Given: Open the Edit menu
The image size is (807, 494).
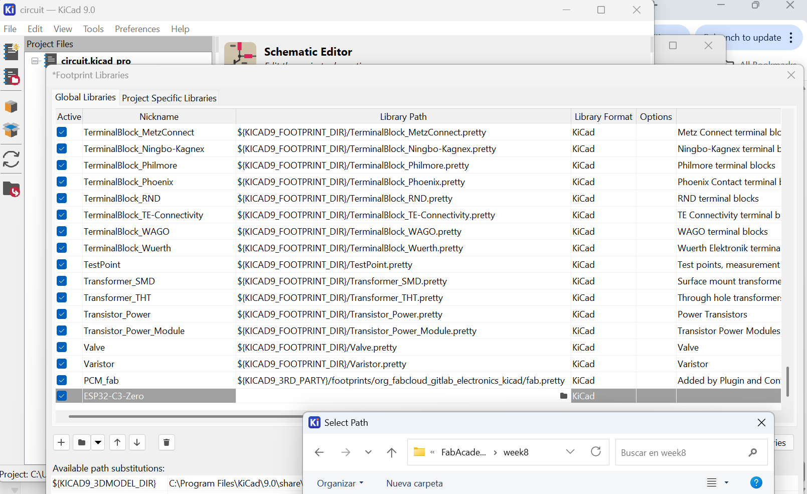Looking at the screenshot, I should 35,29.
